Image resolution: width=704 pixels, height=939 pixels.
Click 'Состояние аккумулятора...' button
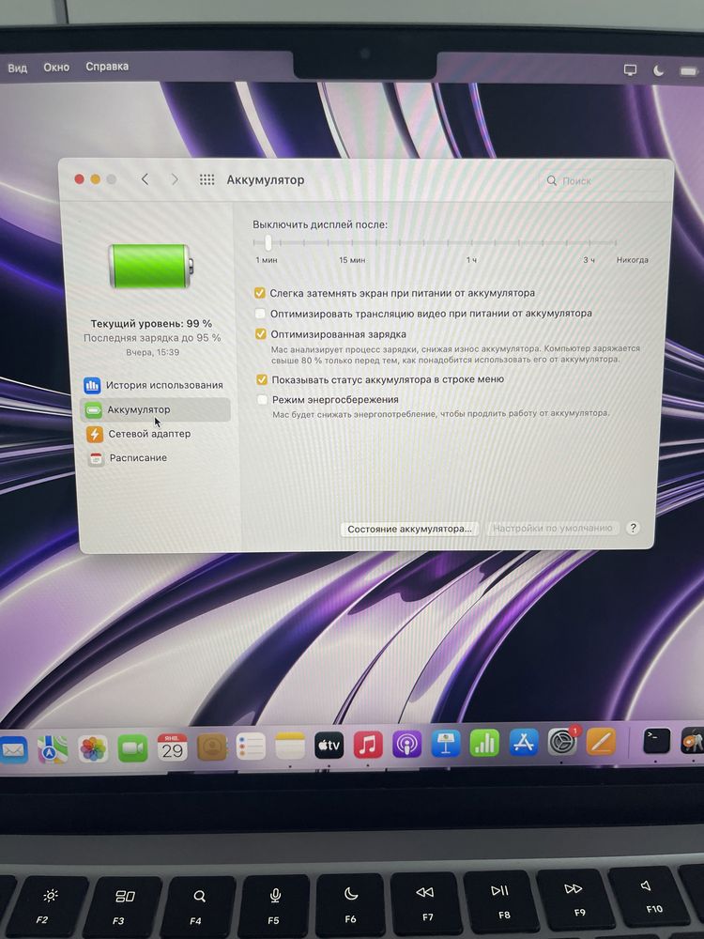409,529
